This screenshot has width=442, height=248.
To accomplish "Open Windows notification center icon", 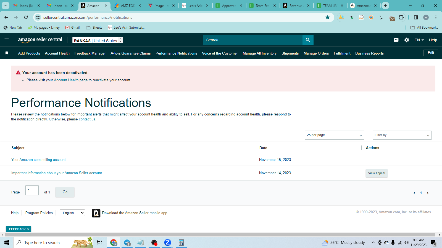I will pos(433,243).
